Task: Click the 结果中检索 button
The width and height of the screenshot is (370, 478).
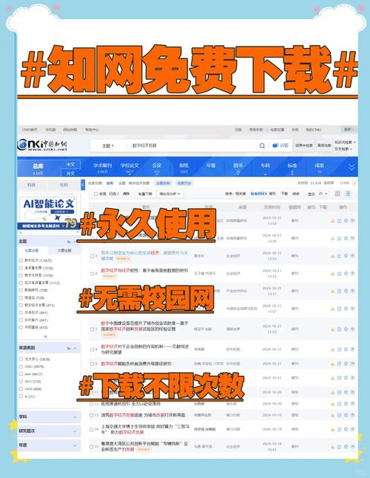Action: pos(304,146)
